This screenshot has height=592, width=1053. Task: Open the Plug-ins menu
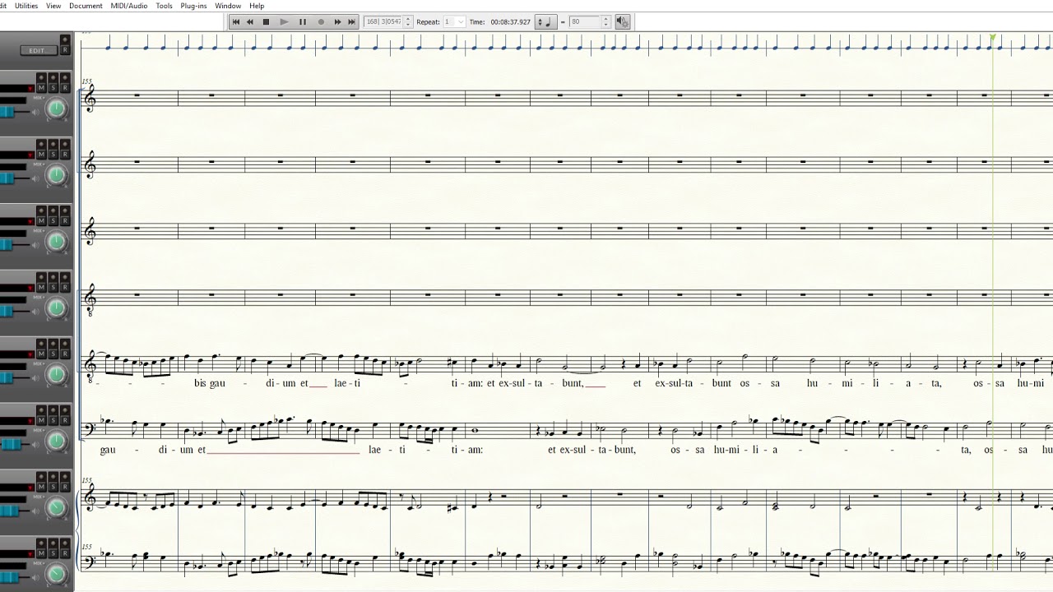point(193,6)
